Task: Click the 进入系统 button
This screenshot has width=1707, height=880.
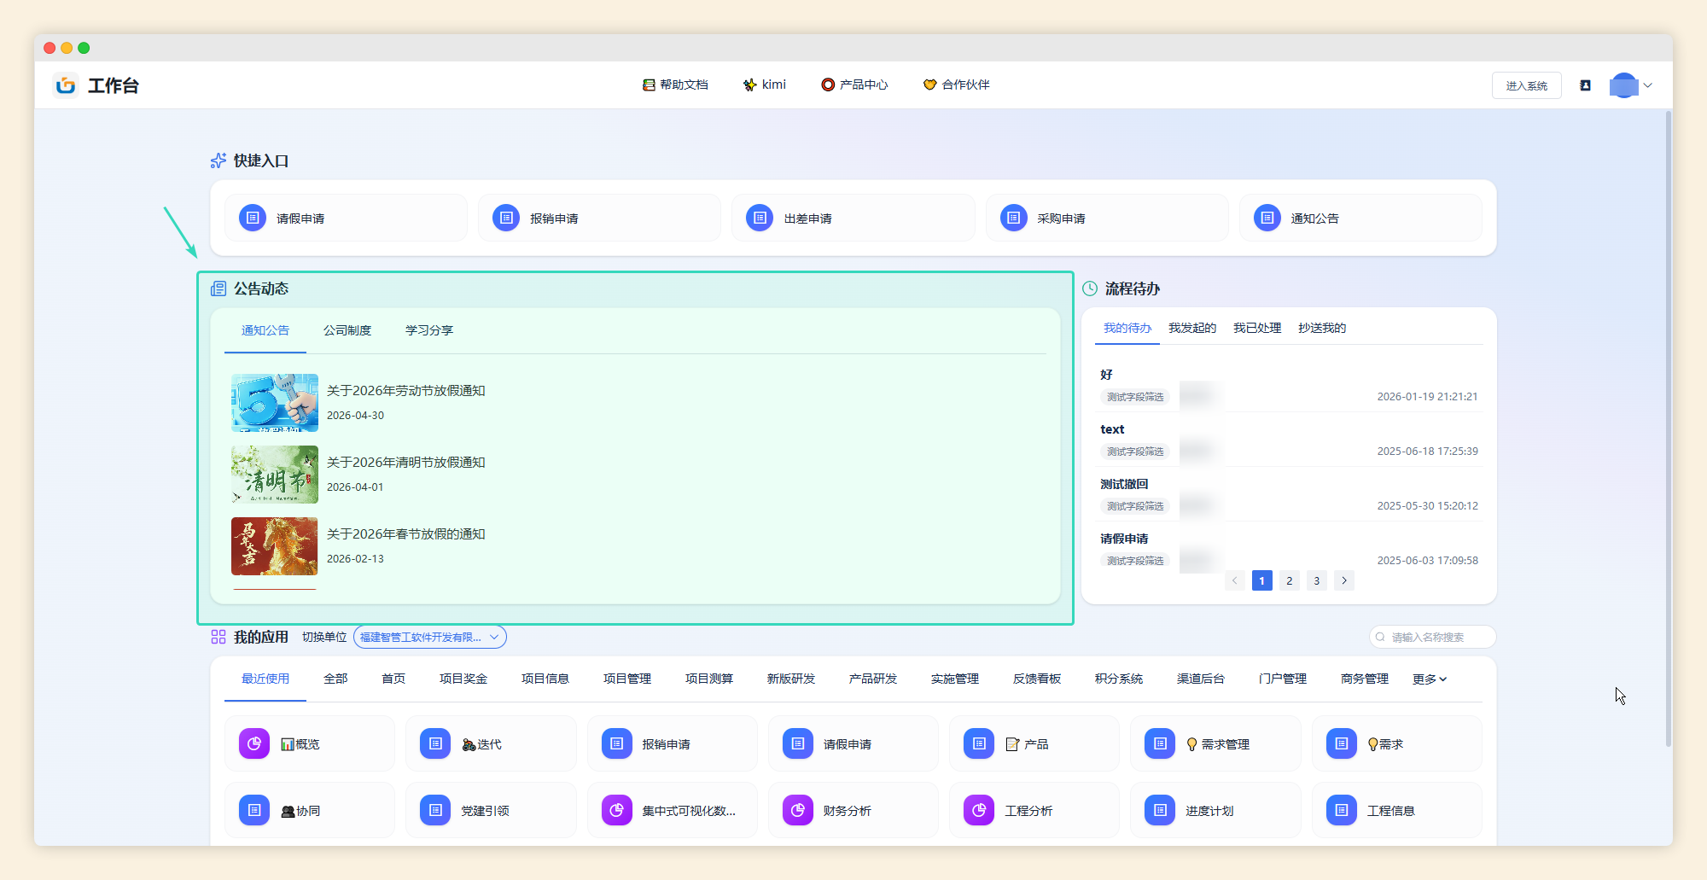Action: pos(1526,85)
